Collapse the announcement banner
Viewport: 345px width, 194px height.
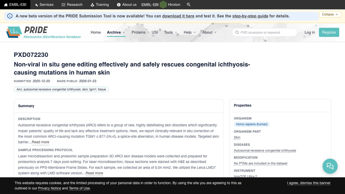330,14
